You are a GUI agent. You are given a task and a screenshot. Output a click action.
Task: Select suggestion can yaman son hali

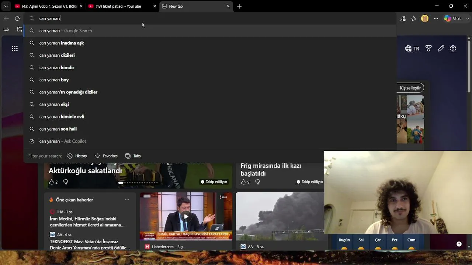tap(210, 129)
